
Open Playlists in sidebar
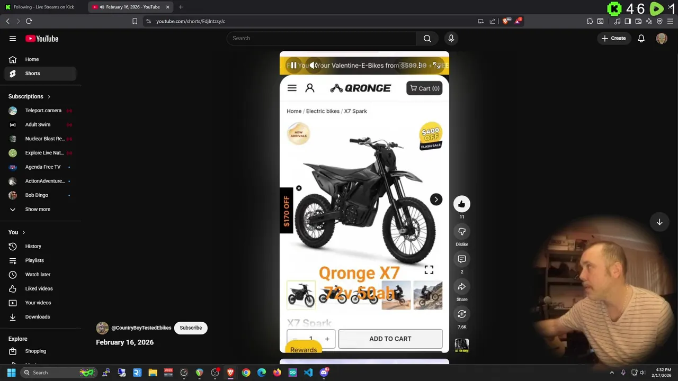tap(40, 260)
